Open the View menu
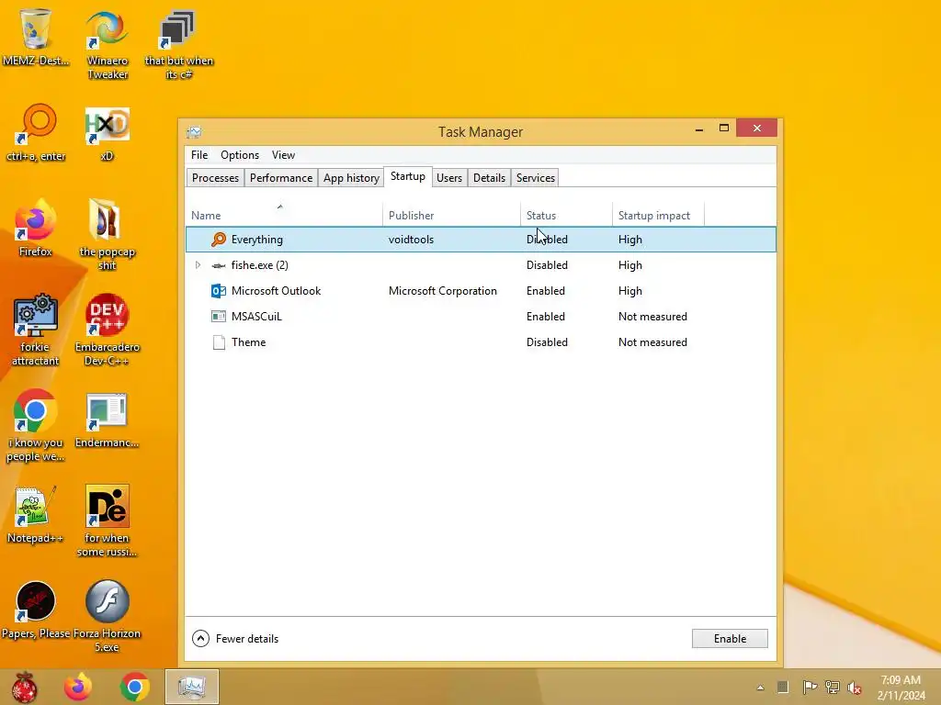The image size is (941, 705). pyautogui.click(x=283, y=154)
